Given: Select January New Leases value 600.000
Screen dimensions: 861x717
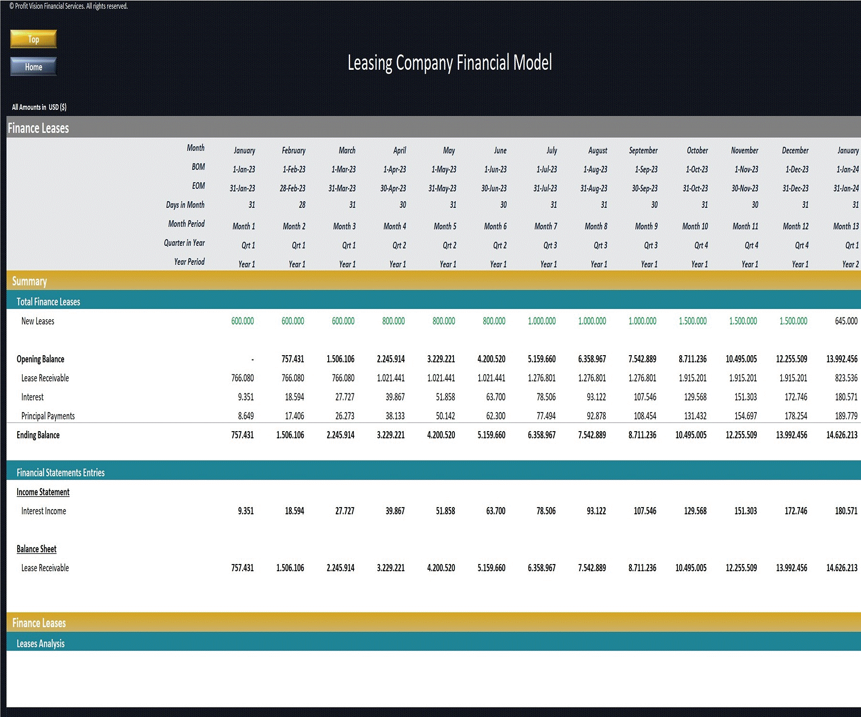Looking at the screenshot, I should tap(243, 321).
